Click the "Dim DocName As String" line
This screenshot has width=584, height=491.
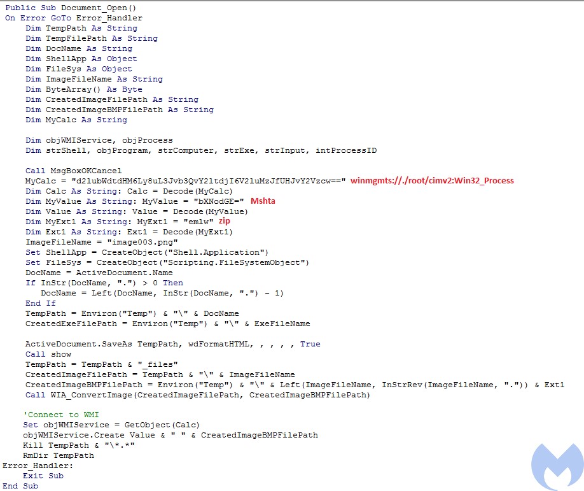pos(79,48)
